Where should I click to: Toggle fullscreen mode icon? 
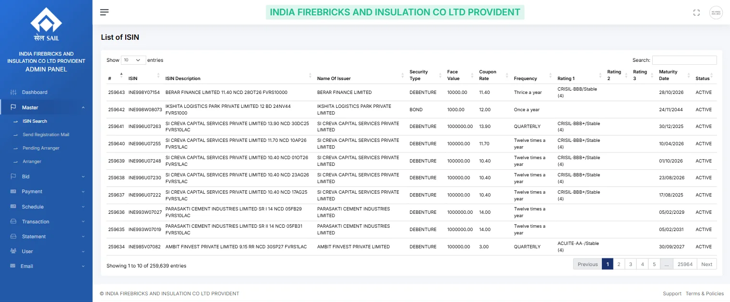point(696,13)
